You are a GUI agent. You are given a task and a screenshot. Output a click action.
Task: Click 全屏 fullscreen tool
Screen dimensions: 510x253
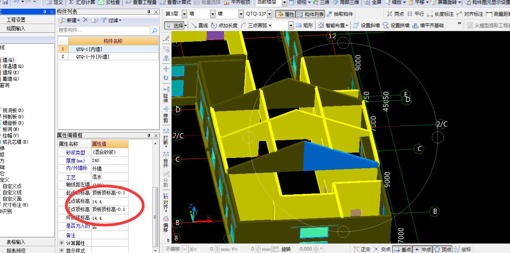click(x=373, y=2)
